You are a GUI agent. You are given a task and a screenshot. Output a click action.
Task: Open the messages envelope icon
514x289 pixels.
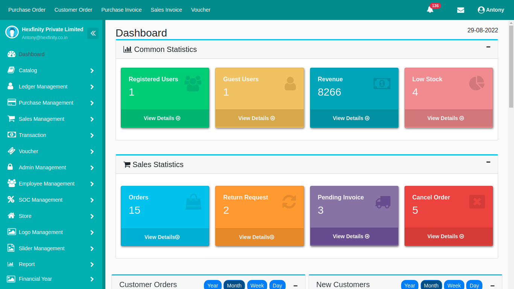[x=461, y=10]
